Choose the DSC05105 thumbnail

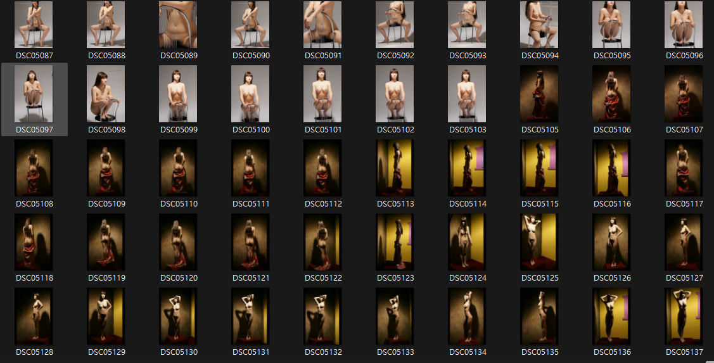540,94
